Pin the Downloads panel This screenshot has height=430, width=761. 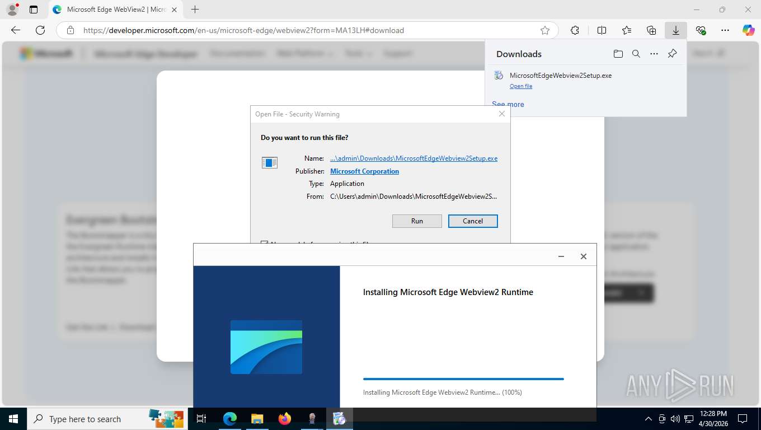pos(672,54)
